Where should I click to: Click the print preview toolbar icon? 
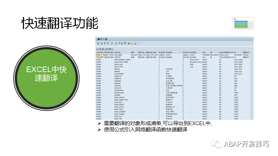pyautogui.click(x=112, y=43)
